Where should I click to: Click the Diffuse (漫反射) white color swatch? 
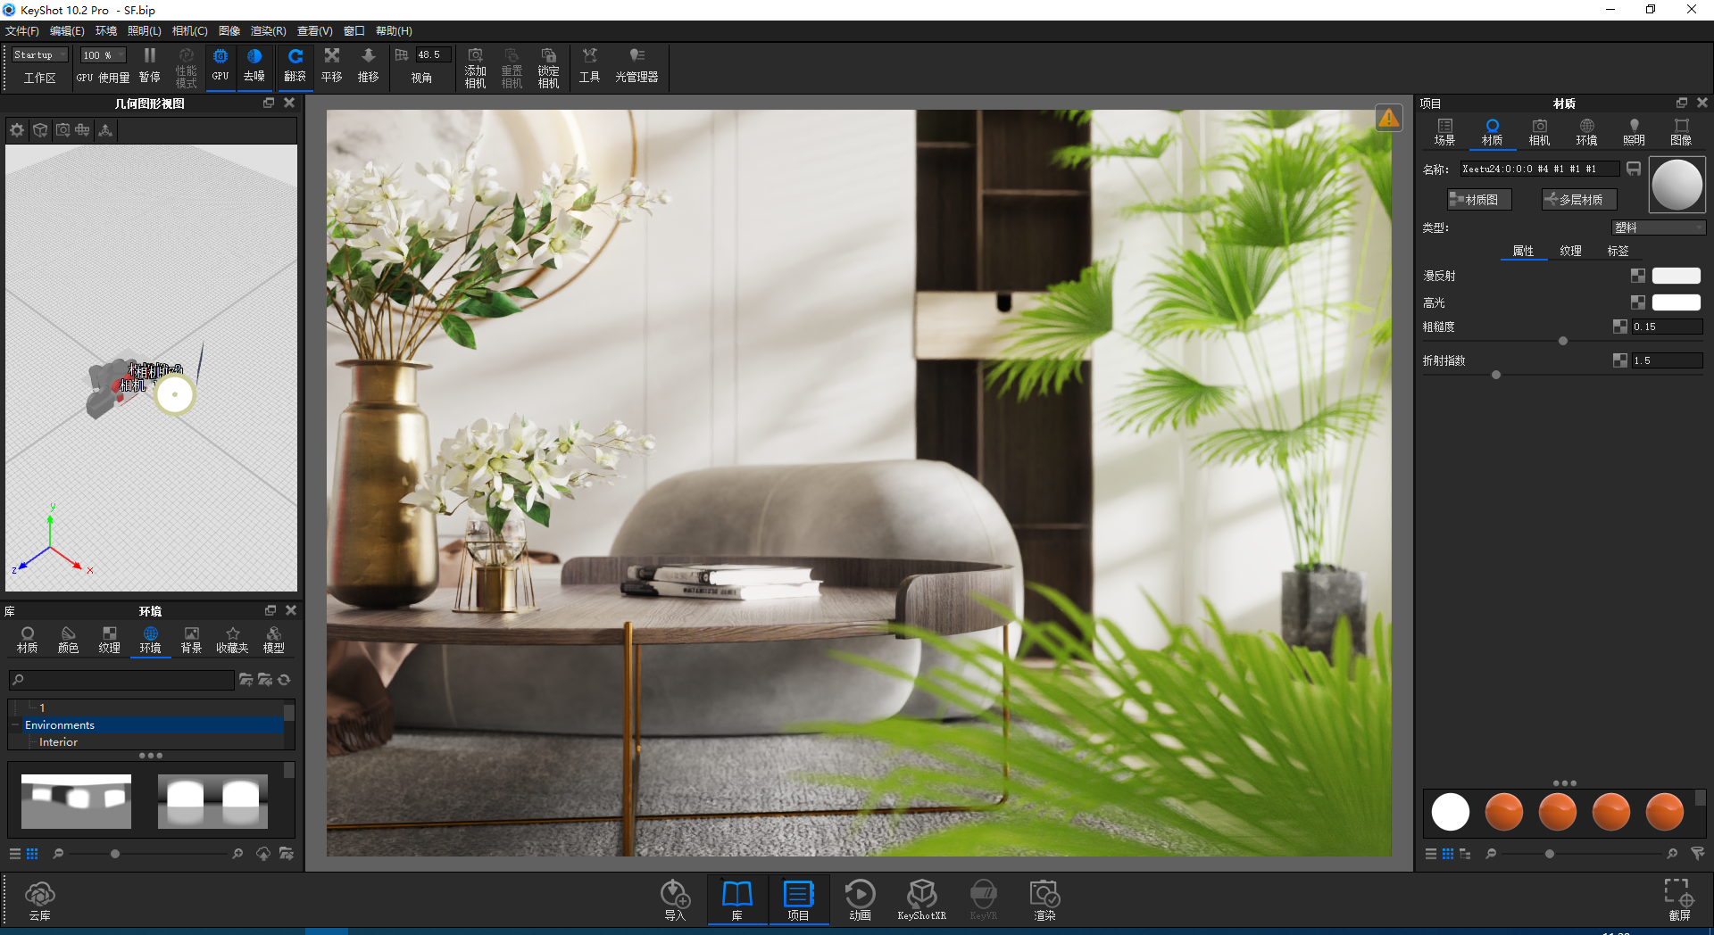coord(1676,277)
